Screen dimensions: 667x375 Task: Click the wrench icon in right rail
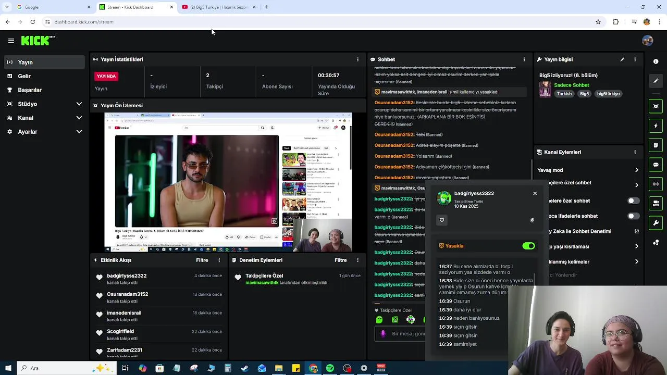[656, 223]
